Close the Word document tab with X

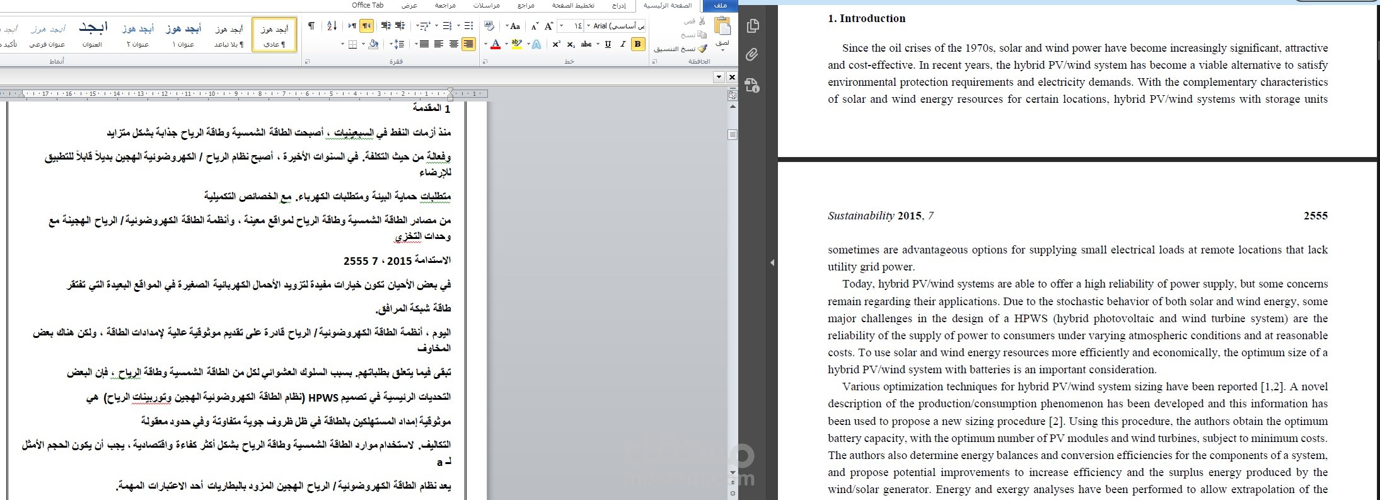732,77
